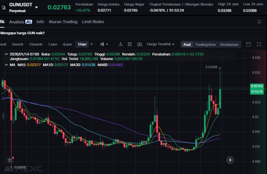Image resolution: width=267 pixels, height=174 pixels.
Task: Open the Aturan Trading tab
Action: (x=63, y=22)
